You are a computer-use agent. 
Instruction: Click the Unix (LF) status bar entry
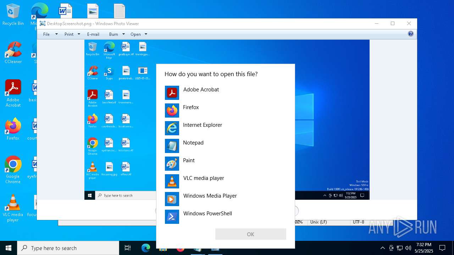[x=319, y=222]
